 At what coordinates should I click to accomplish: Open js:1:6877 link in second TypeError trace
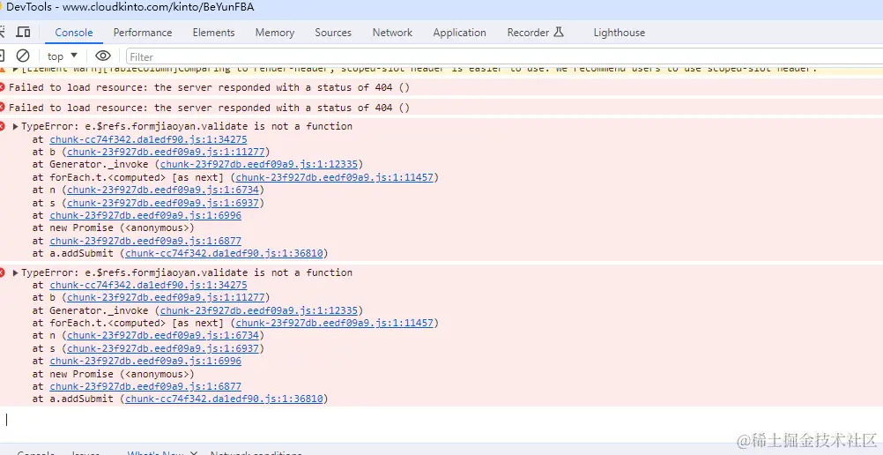tap(145, 387)
